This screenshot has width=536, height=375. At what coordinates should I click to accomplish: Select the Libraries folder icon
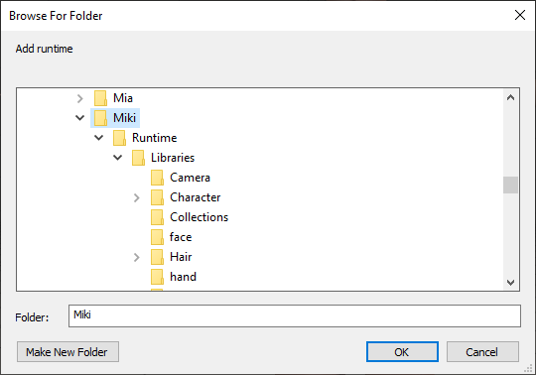[x=138, y=158]
